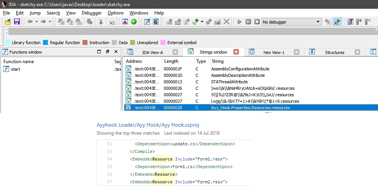
Task: Open the Options menu
Action: pos(116,13)
